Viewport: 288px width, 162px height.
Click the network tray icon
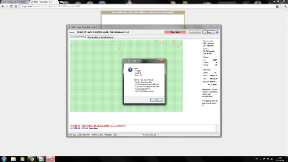268,159
